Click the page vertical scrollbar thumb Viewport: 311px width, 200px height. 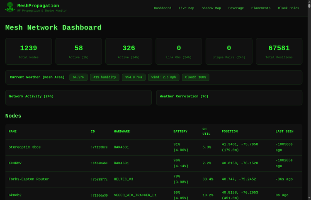point(309,5)
